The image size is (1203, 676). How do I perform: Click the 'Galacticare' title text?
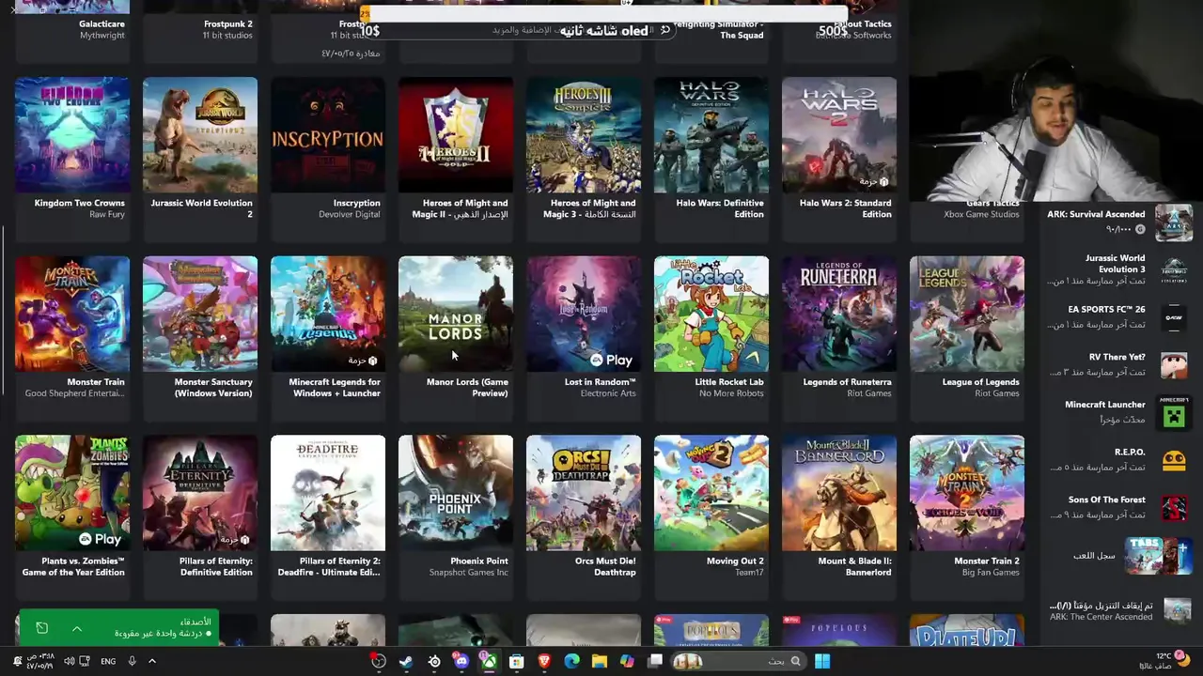102,24
